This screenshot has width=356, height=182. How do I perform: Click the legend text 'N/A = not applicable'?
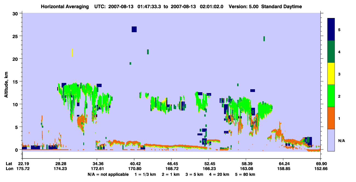(x=108, y=174)
